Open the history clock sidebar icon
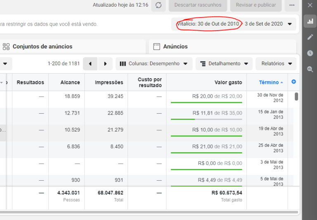 click(x=310, y=53)
